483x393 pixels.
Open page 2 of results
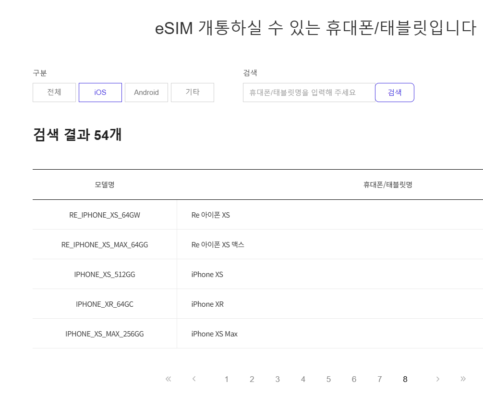252,379
